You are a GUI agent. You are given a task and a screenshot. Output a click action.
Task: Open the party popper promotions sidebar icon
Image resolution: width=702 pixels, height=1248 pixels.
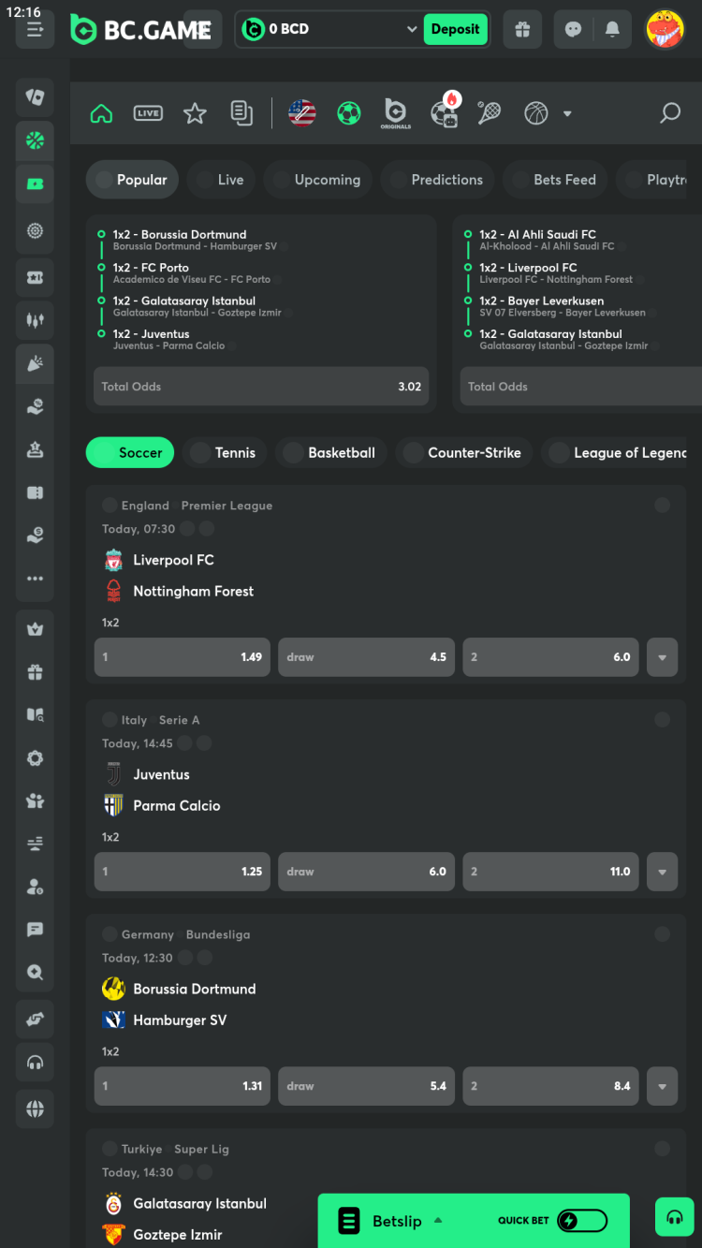(x=35, y=364)
